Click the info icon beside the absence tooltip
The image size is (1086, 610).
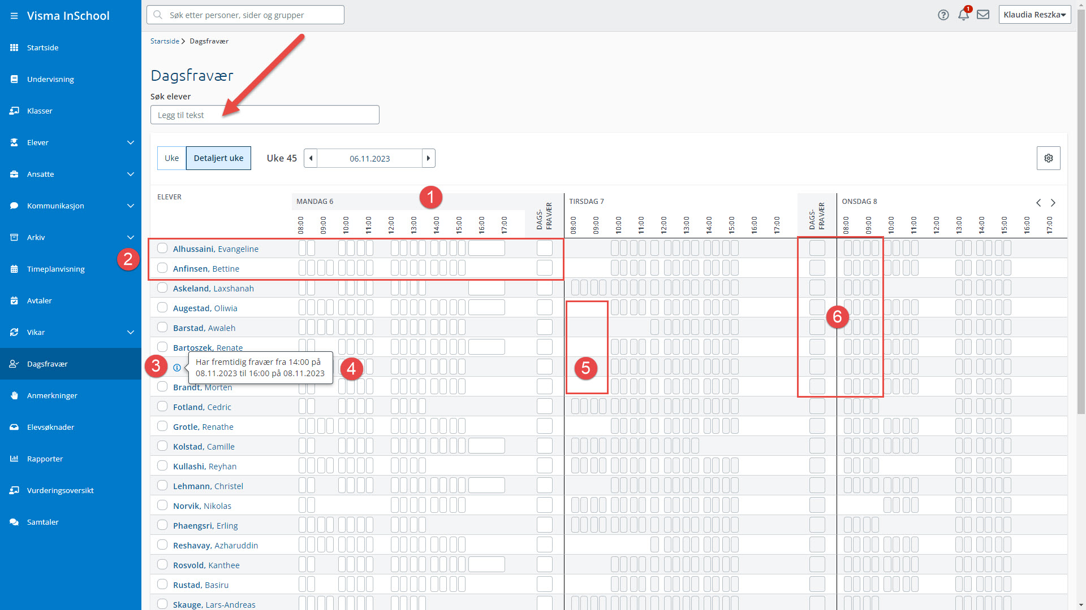[x=177, y=368]
